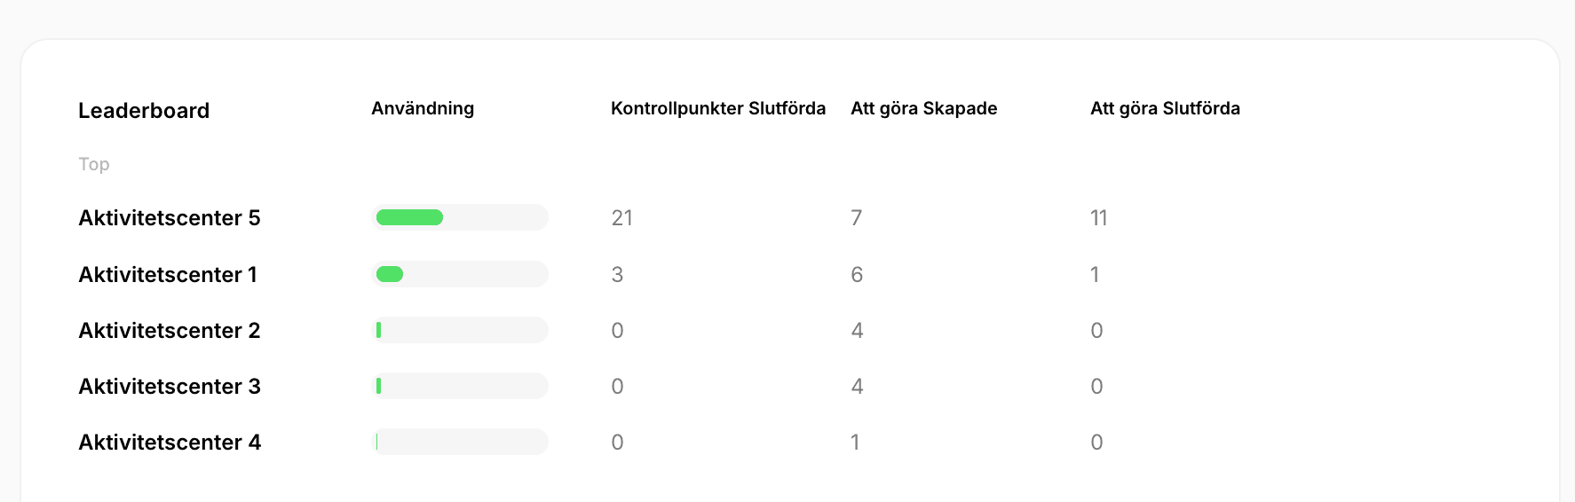Click value 11 for Att göra Slutförda

[1098, 218]
